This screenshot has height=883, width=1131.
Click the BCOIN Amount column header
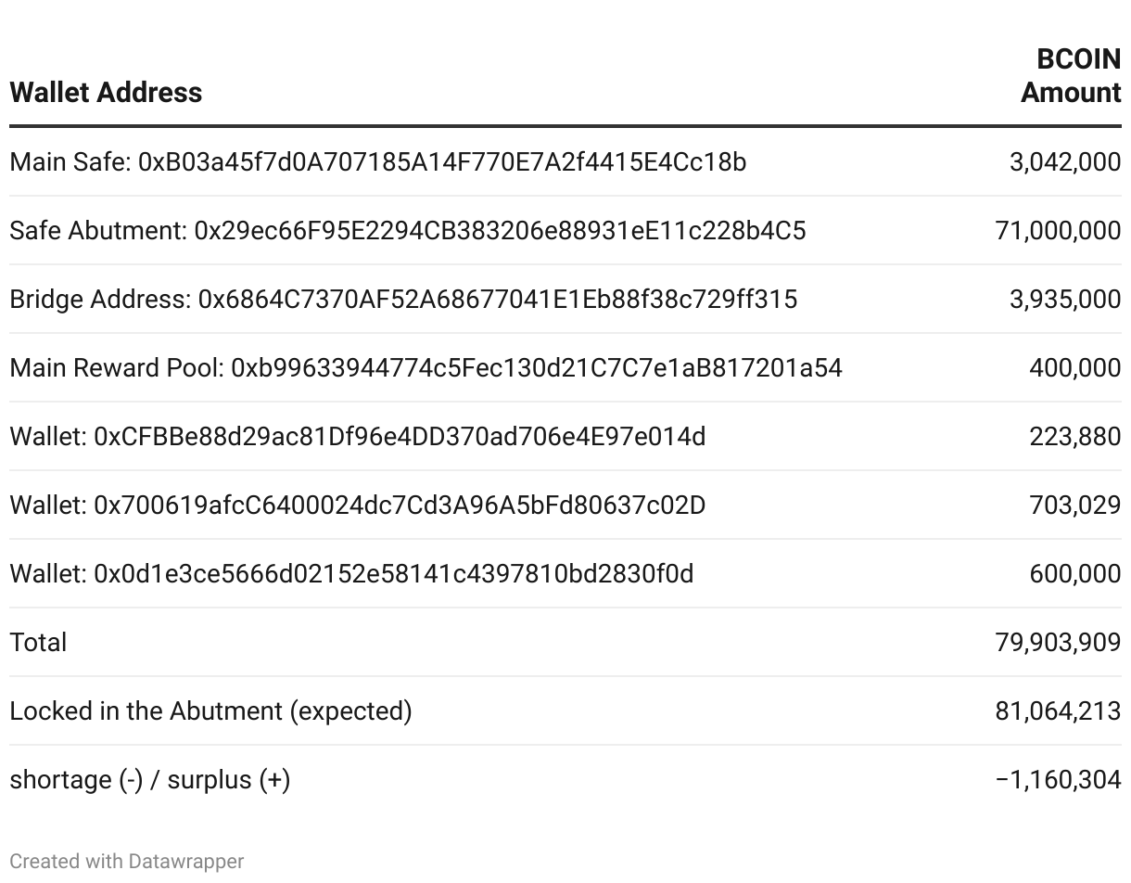pyautogui.click(x=1071, y=76)
